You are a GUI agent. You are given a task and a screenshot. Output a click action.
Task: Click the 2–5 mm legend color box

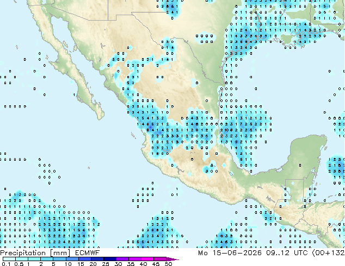click(x=47, y=259)
